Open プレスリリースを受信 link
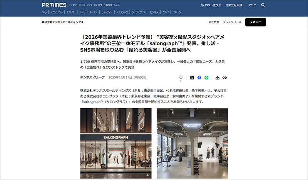 pos(211,5)
